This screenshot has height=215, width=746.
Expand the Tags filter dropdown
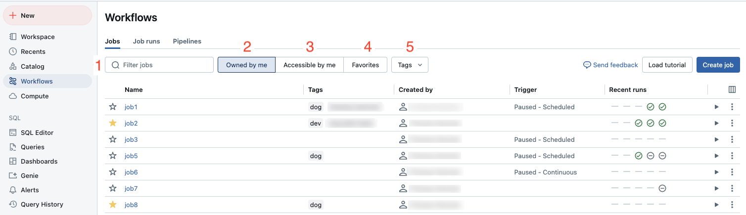(x=410, y=65)
